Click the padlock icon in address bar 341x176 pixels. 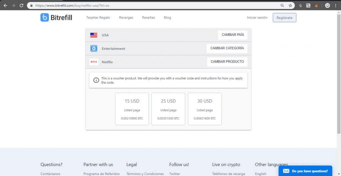pos(31,6)
